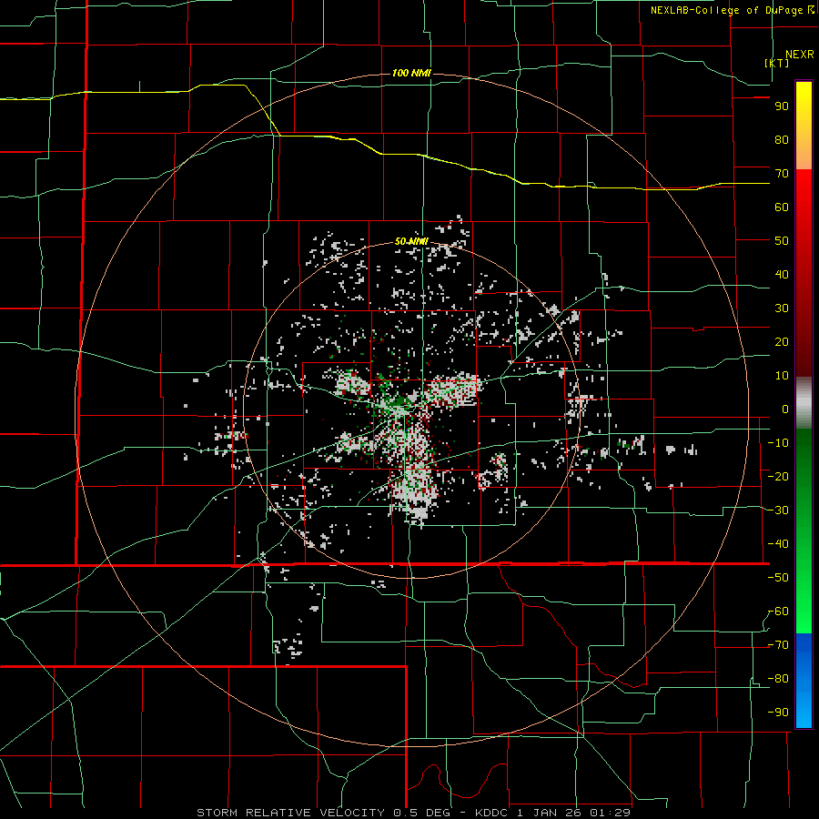Image resolution: width=819 pixels, height=819 pixels.
Task: Click the -40 value on velocity scale
Action: pos(778,544)
